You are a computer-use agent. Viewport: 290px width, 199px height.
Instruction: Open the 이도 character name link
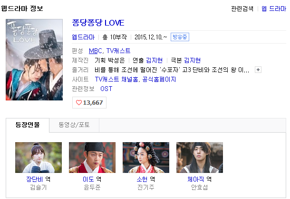88,179
